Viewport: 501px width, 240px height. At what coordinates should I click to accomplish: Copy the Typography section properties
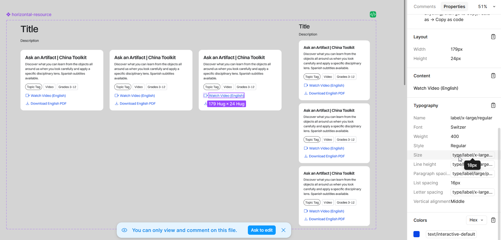click(x=493, y=105)
